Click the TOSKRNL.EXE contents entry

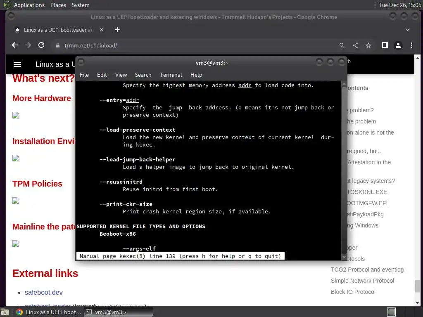(x=367, y=192)
